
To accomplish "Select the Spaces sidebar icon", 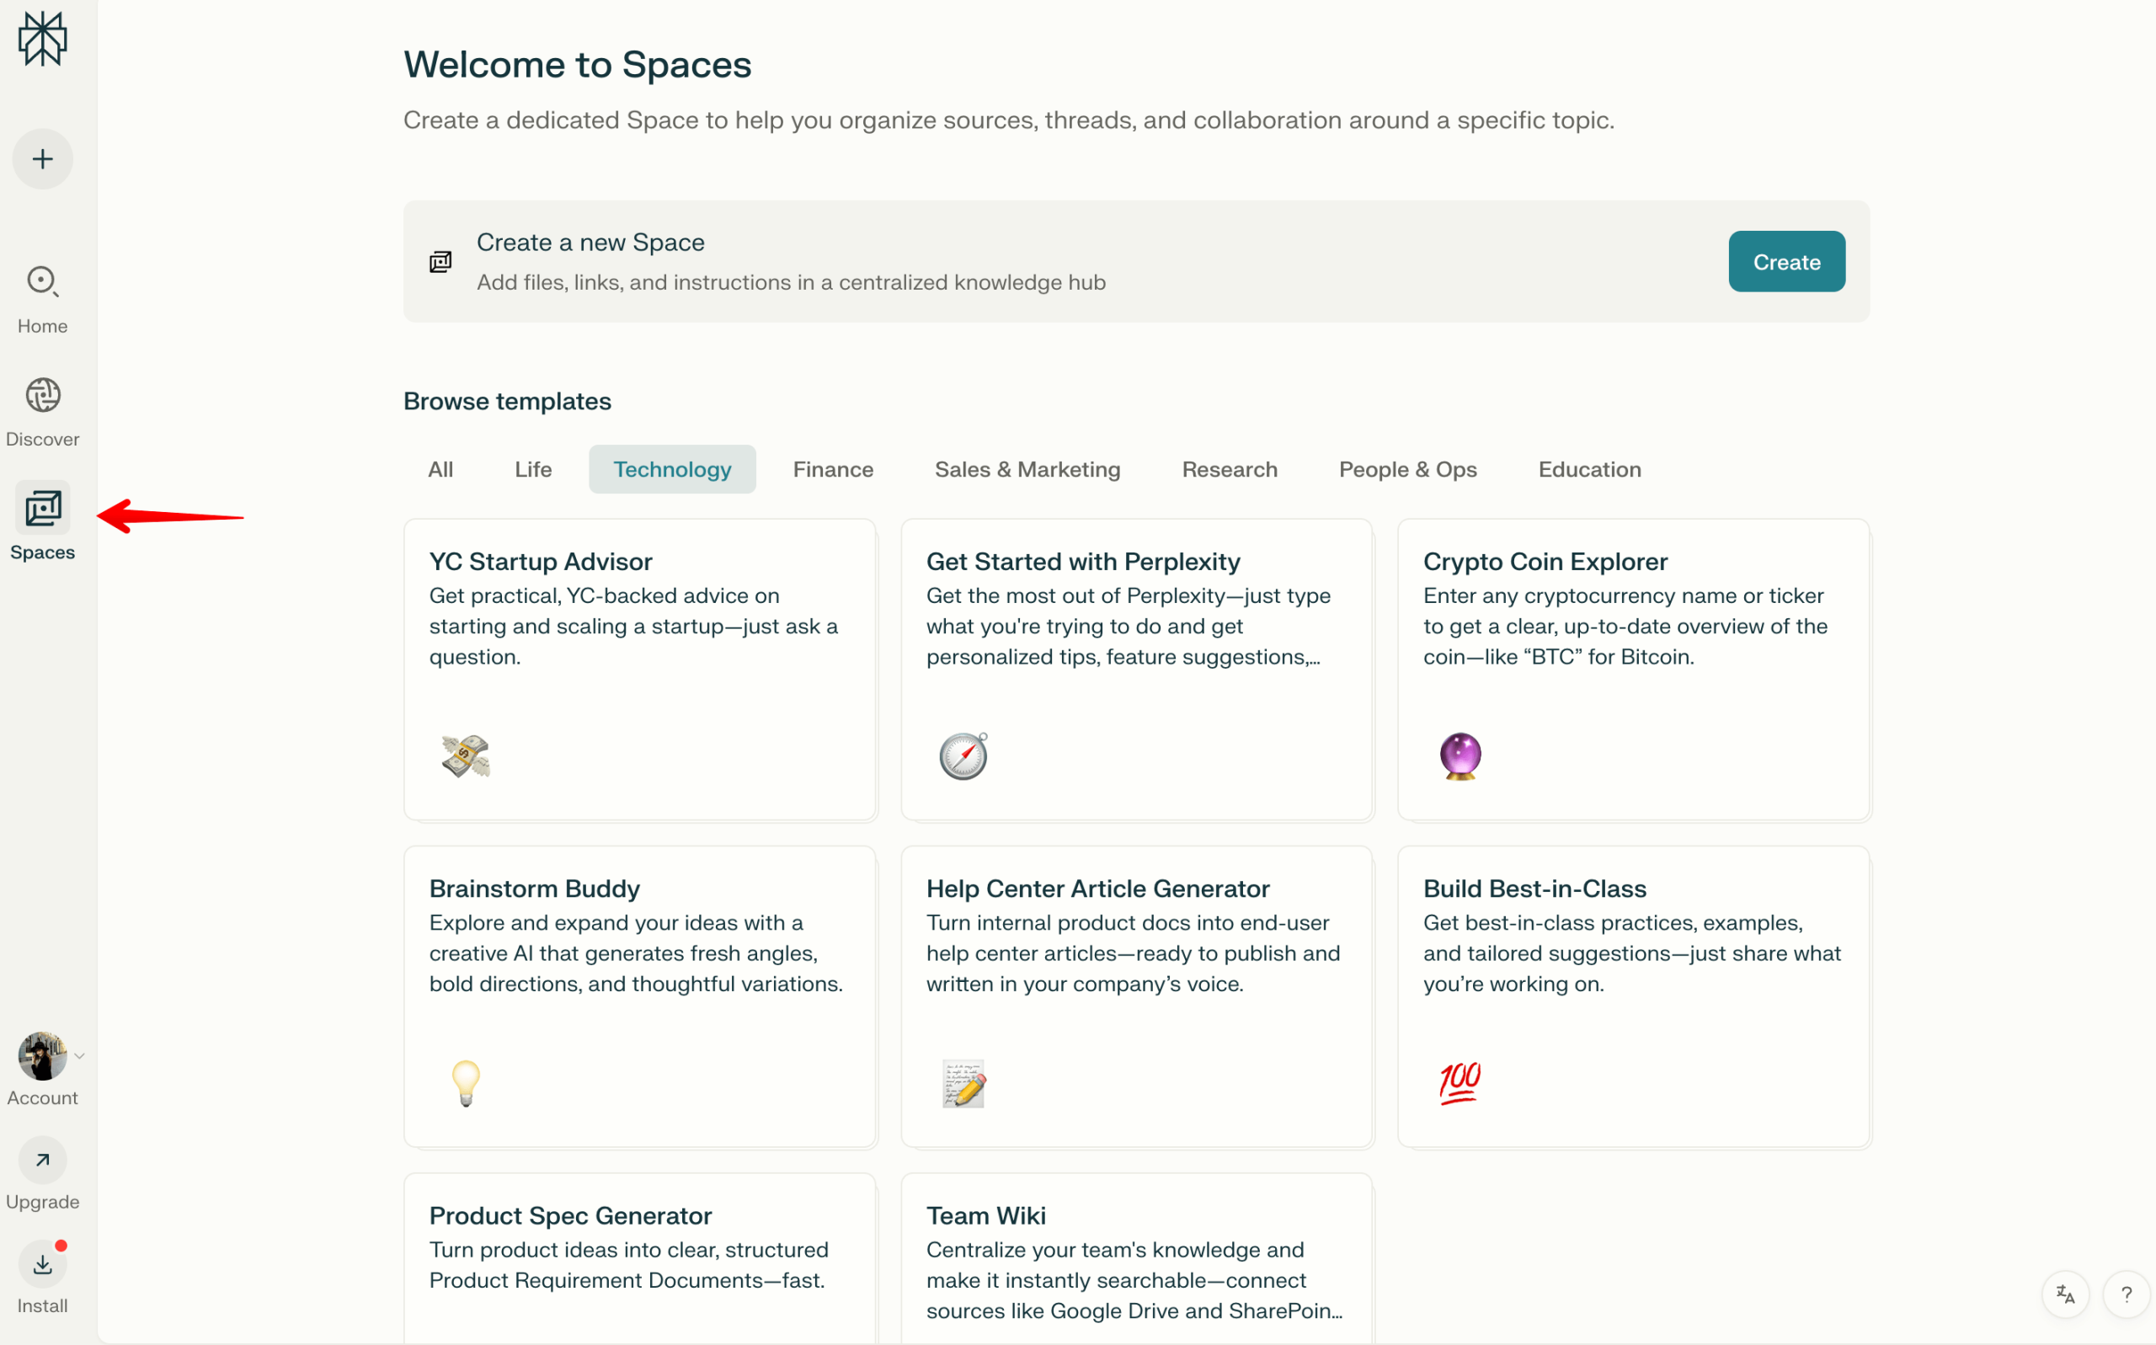I will click(x=43, y=508).
